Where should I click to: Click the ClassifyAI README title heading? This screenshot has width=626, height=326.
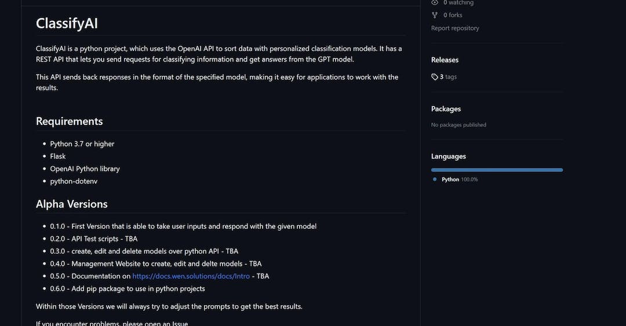pyautogui.click(x=67, y=23)
